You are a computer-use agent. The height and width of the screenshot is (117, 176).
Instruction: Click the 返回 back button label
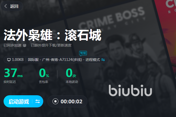pyautogui.click(x=14, y=6)
